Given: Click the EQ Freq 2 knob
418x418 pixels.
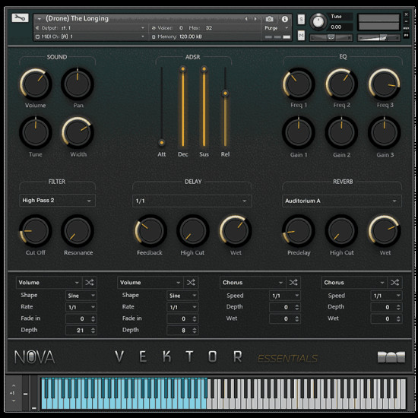Looking at the screenshot, I should [341, 84].
